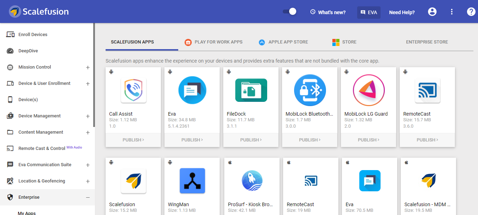This screenshot has height=215, width=478.
Task: Click the ProSurf Kiosk Browser icon
Action: click(252, 181)
